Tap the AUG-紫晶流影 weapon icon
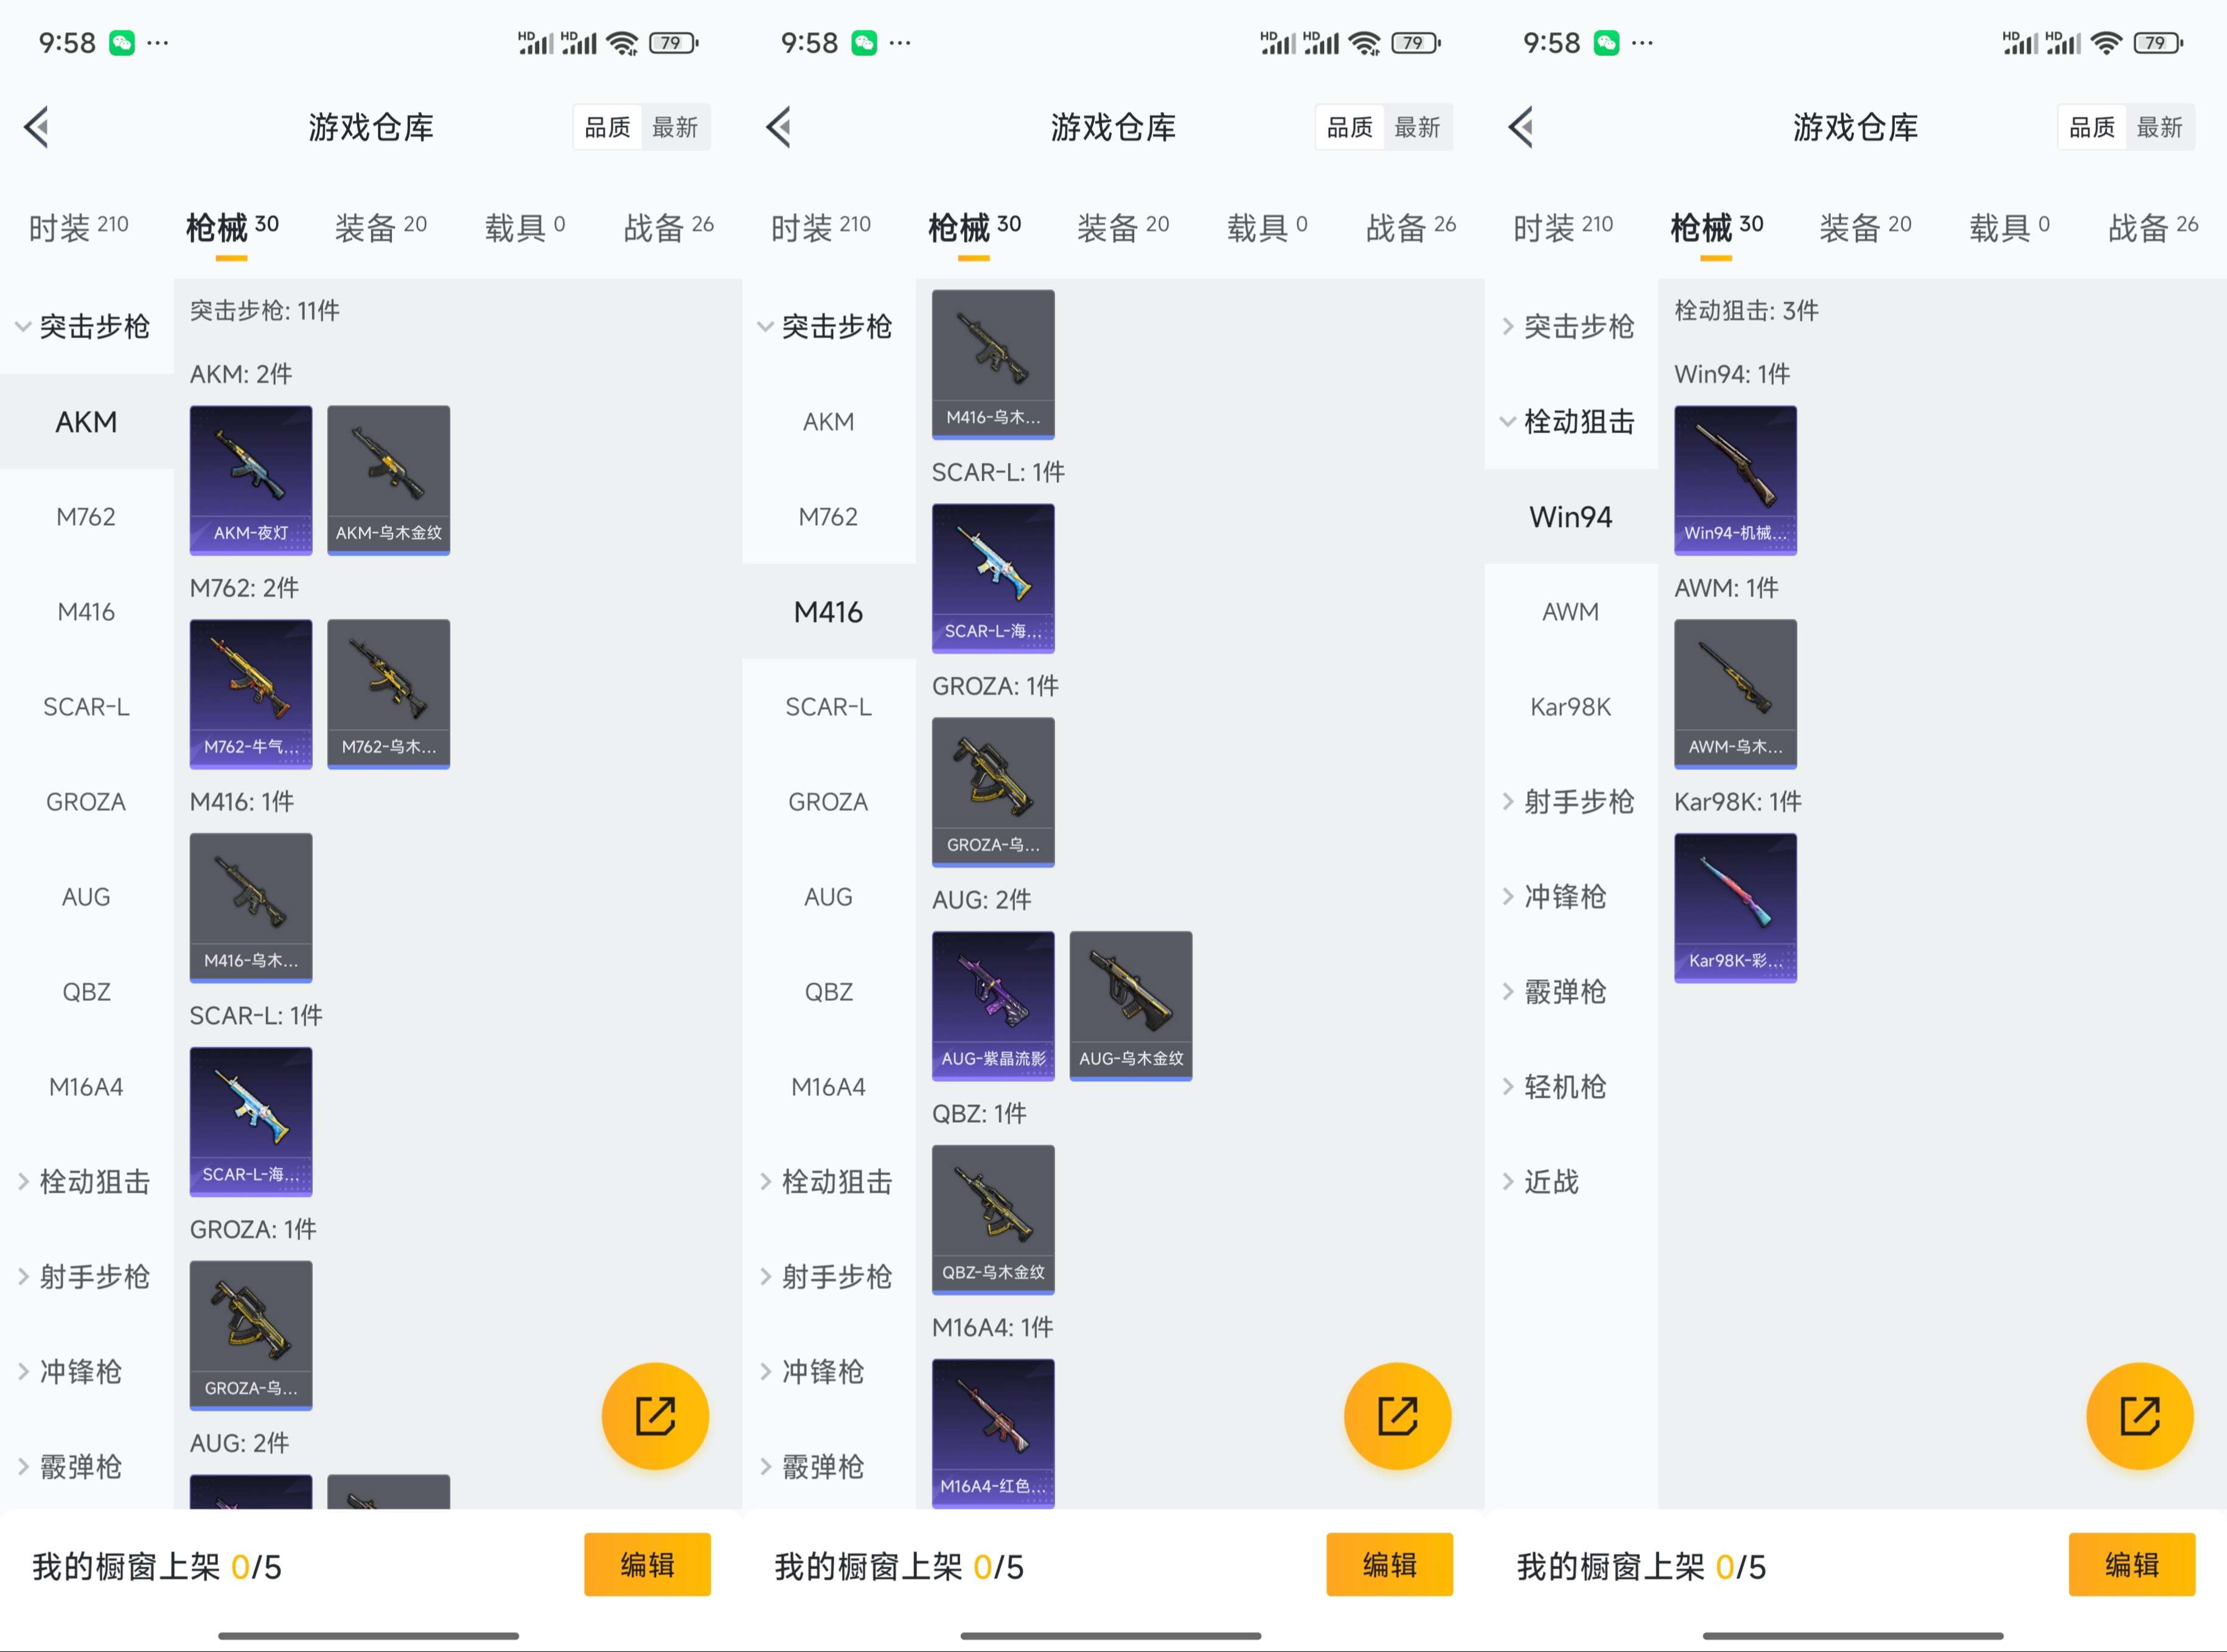The height and width of the screenshot is (1652, 2227). click(993, 1005)
